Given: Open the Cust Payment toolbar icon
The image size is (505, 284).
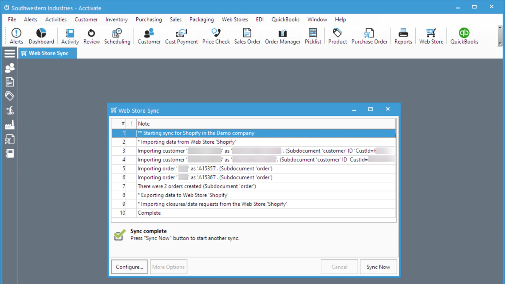Looking at the screenshot, I should point(181,36).
